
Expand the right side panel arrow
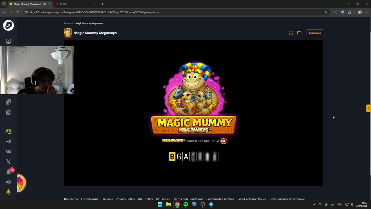click(368, 108)
